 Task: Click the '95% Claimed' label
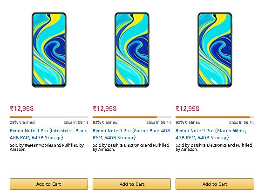[x=188, y=122]
